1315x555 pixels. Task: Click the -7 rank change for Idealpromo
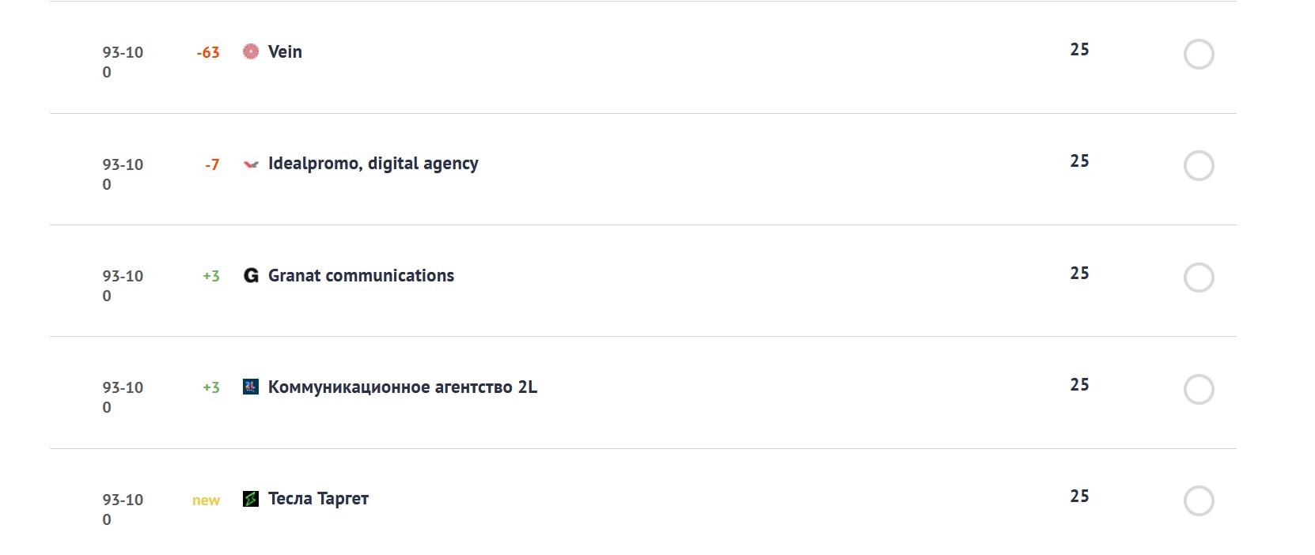[x=212, y=164]
